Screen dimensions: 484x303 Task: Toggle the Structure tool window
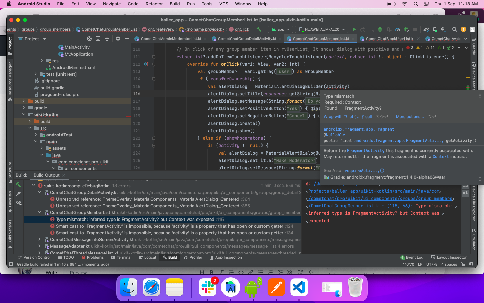point(10,173)
